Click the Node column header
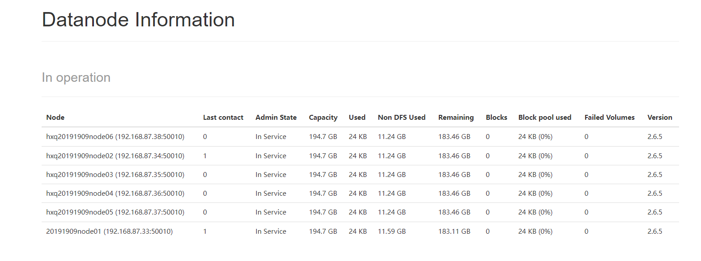The image size is (701, 261). coord(55,118)
